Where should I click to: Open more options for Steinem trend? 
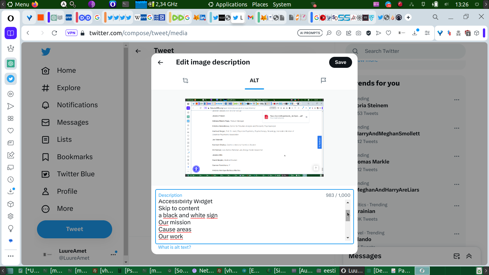[x=457, y=100]
